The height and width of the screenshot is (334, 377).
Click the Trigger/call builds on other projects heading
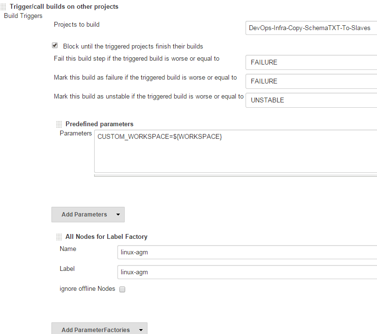click(64, 7)
